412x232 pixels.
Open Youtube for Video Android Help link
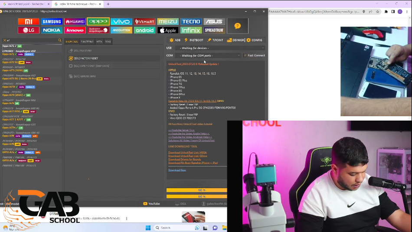[190, 137]
